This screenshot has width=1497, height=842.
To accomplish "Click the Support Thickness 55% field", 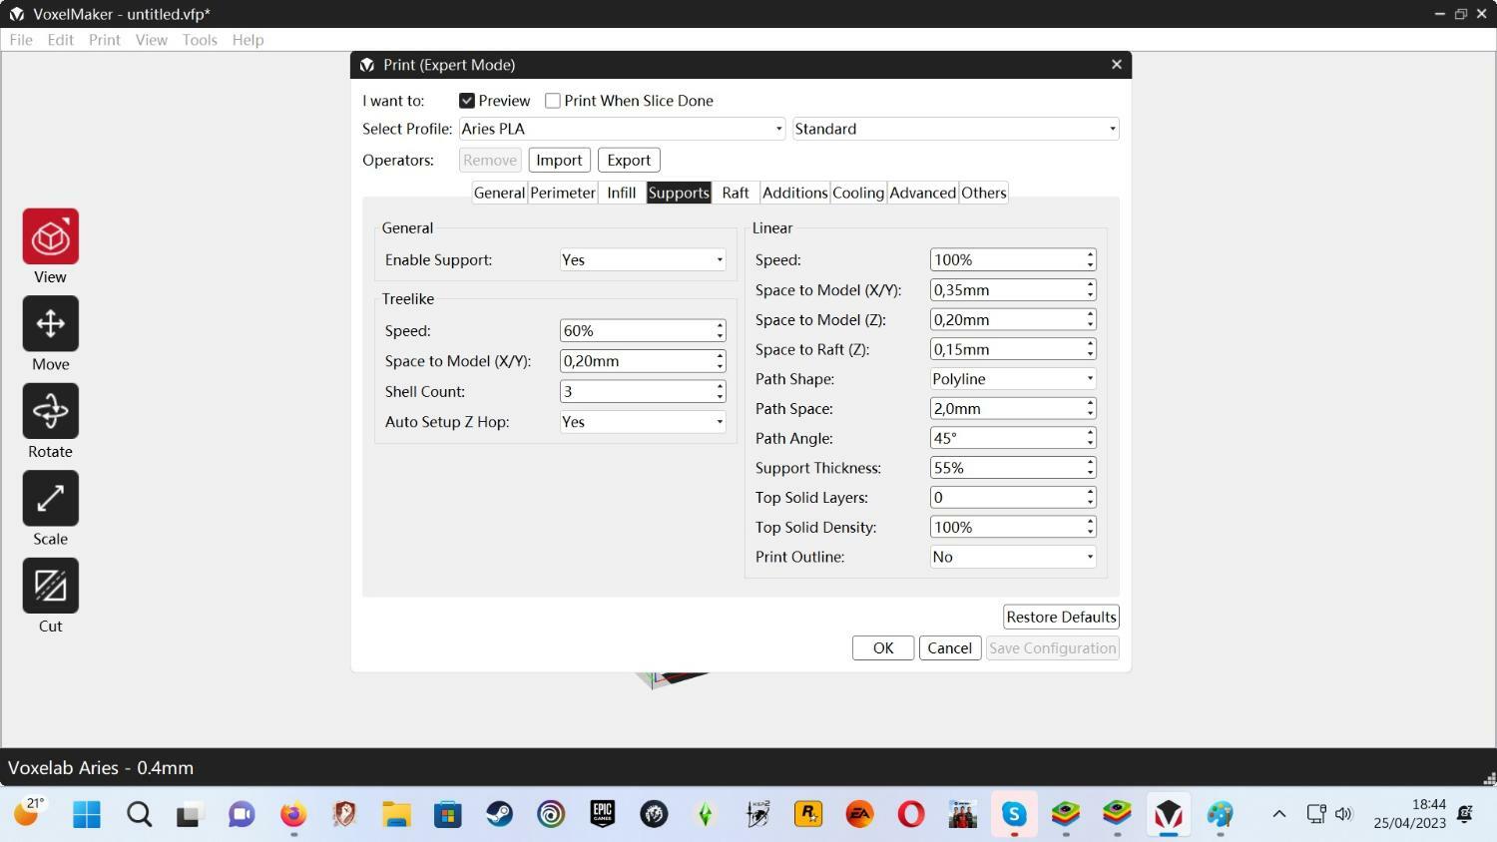I will [x=1013, y=468].
